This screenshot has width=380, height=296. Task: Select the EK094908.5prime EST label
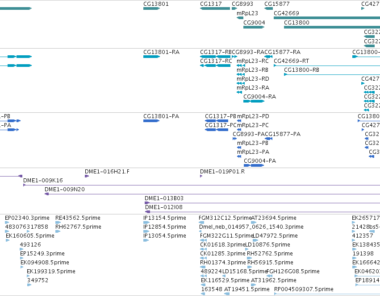pos(45,263)
